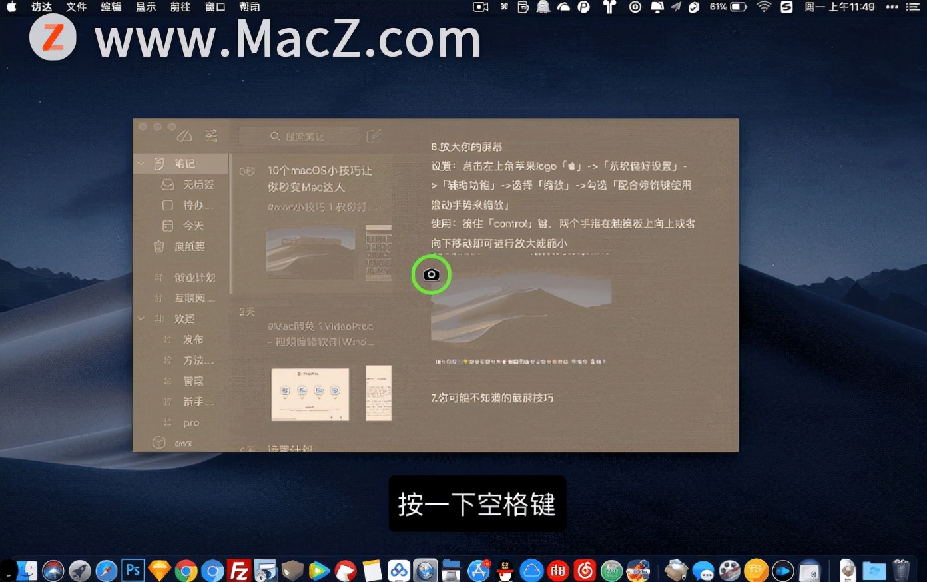Click the pen drawing icon in the notes toolbar

(x=185, y=135)
